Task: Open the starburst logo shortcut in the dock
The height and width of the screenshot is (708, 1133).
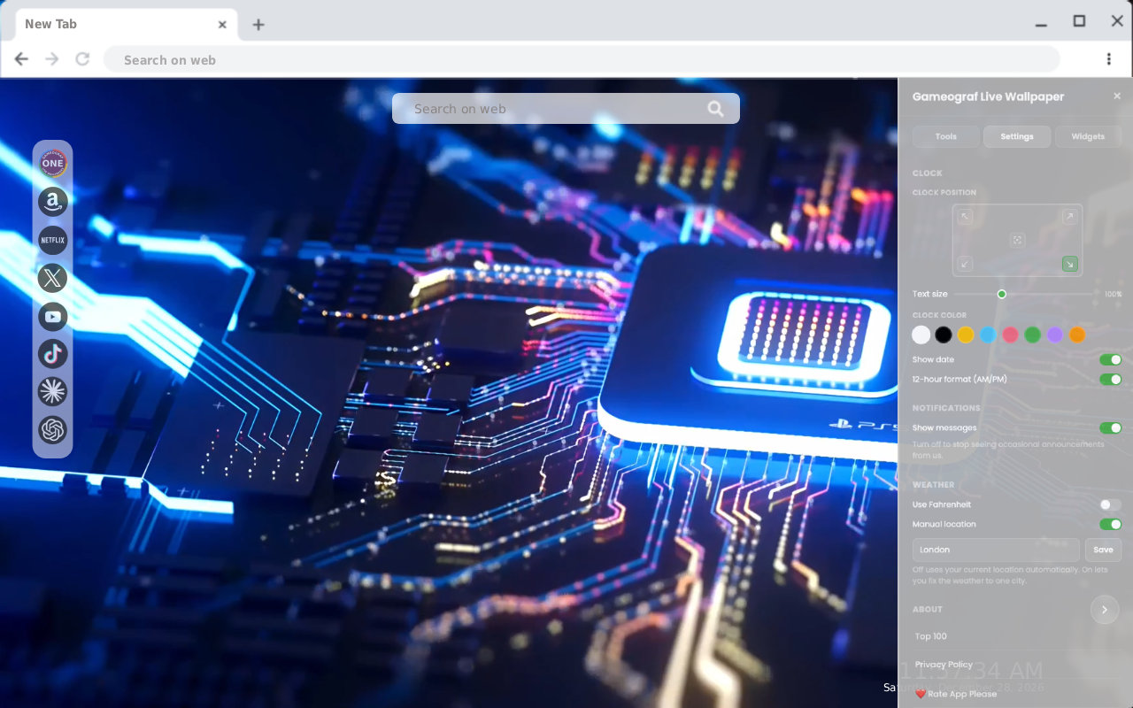Action: (x=53, y=391)
